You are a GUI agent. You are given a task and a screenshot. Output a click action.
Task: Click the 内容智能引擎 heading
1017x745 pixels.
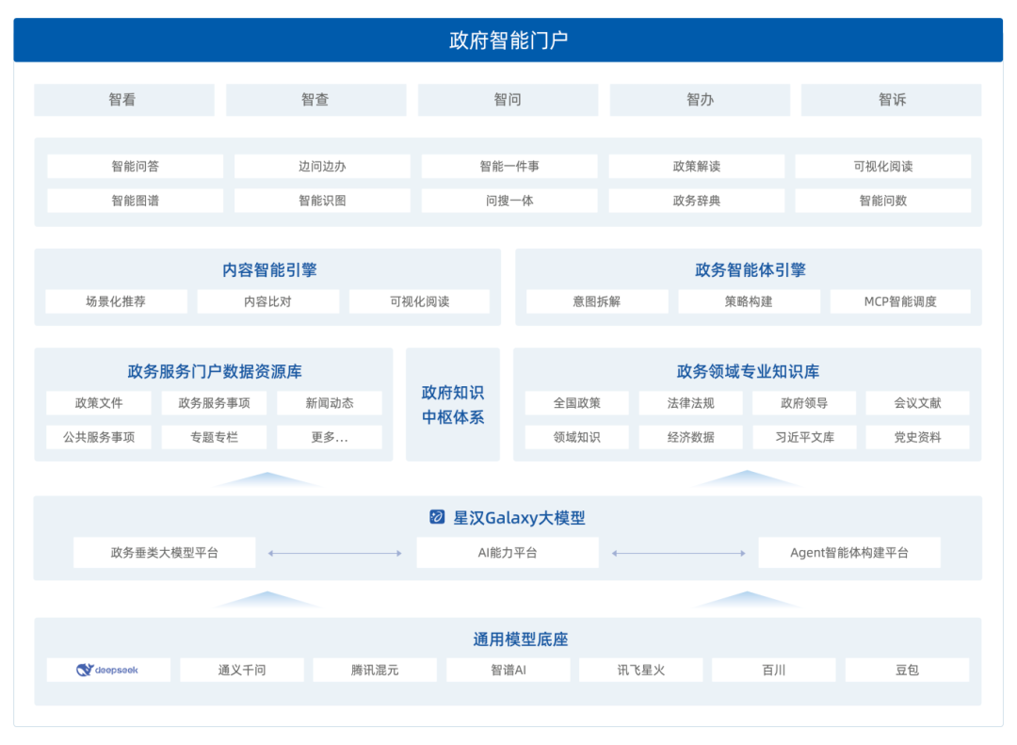click(x=269, y=270)
